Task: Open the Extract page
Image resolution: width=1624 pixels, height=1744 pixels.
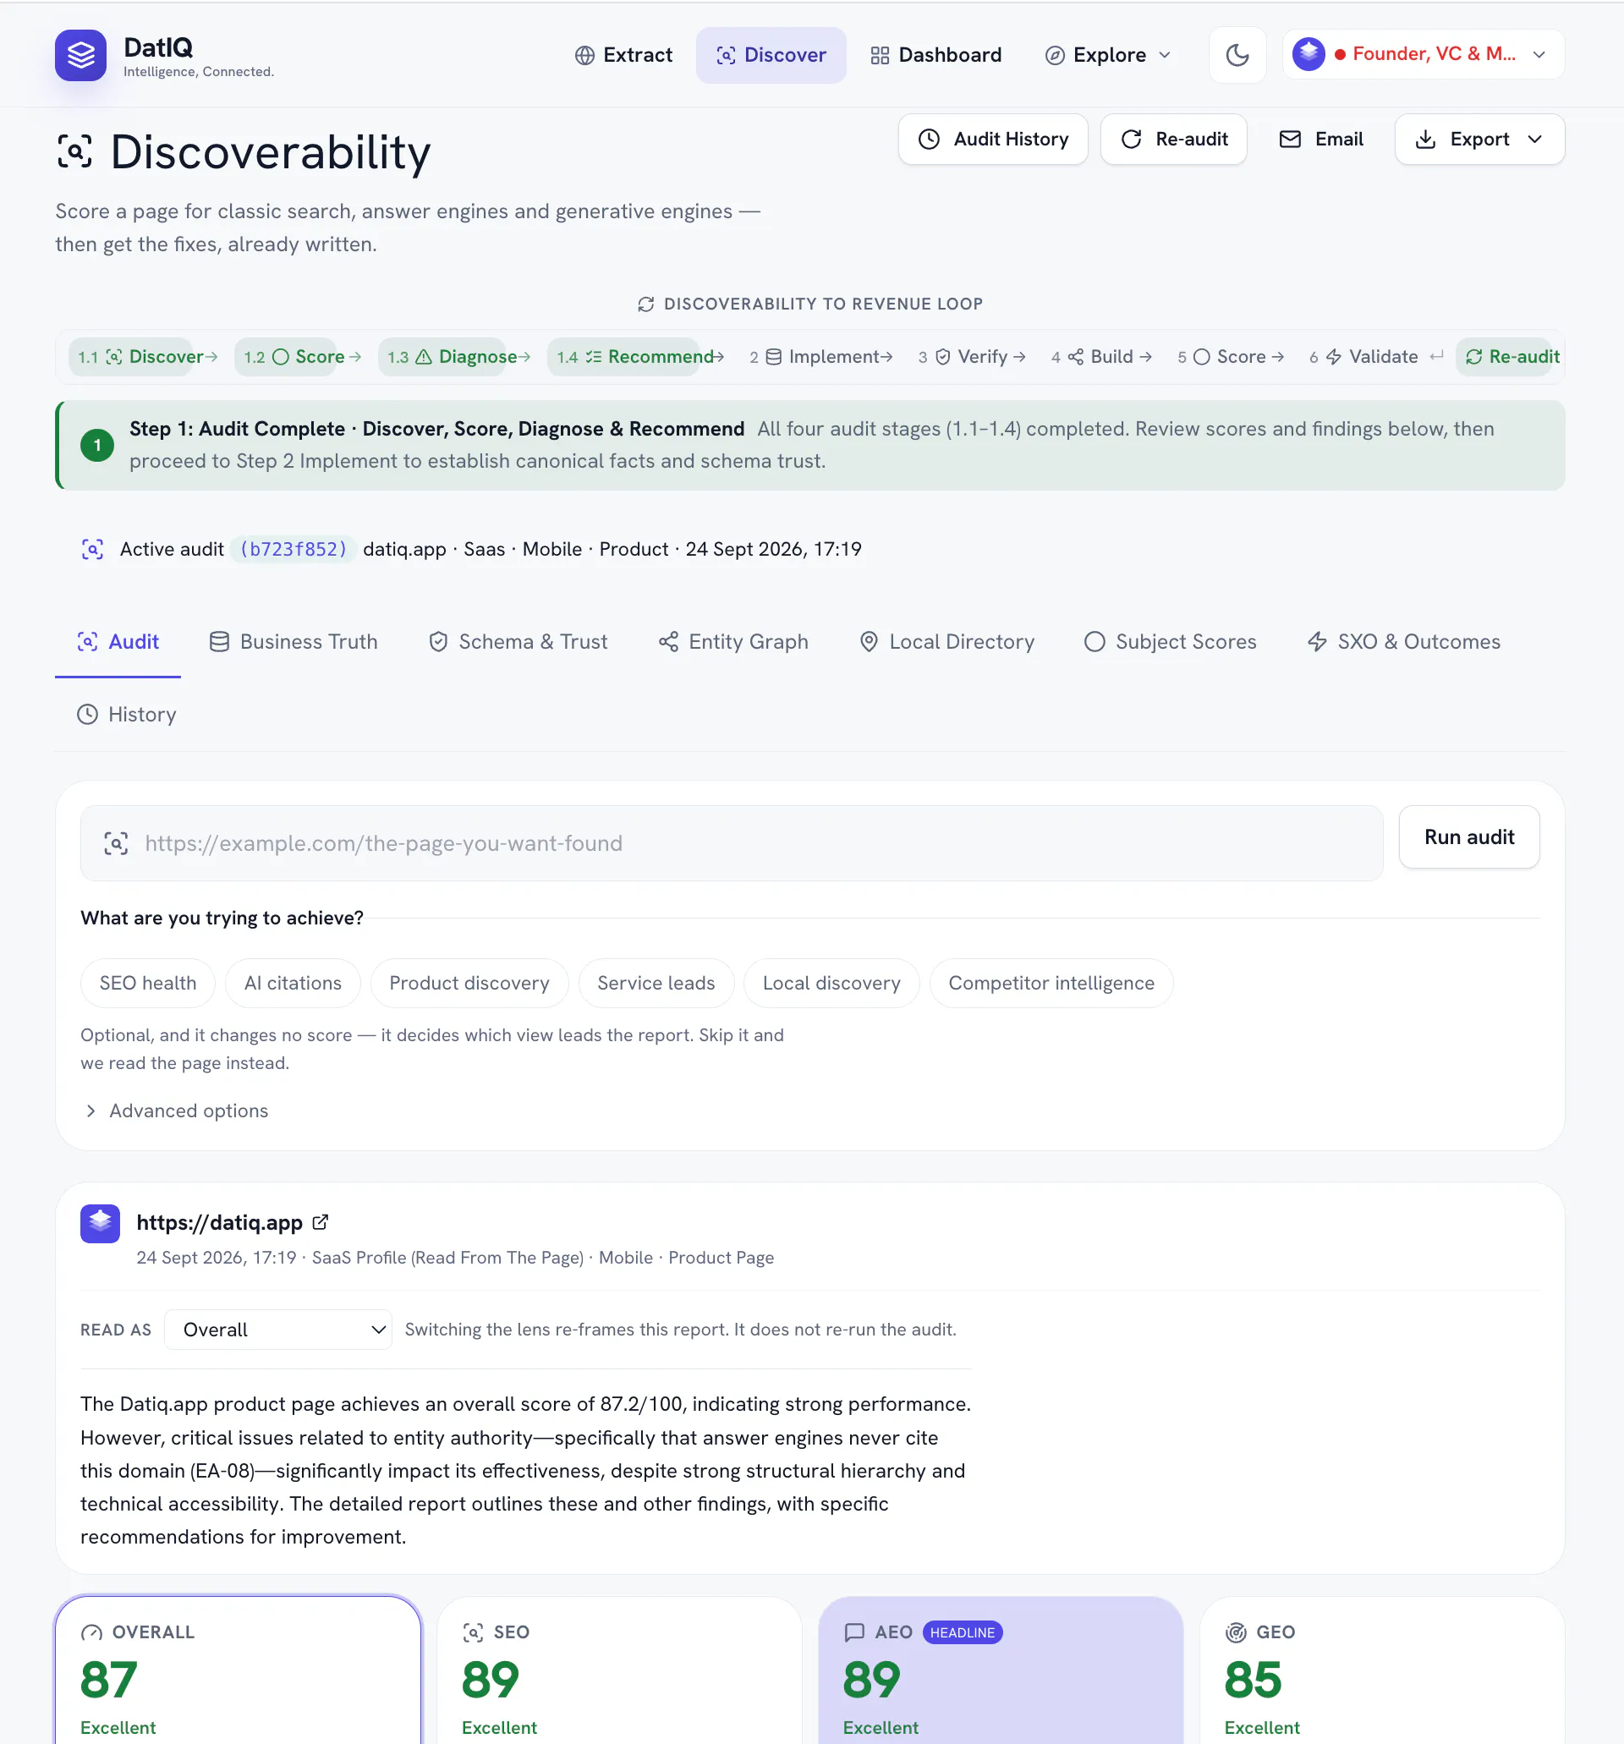Action: point(624,55)
